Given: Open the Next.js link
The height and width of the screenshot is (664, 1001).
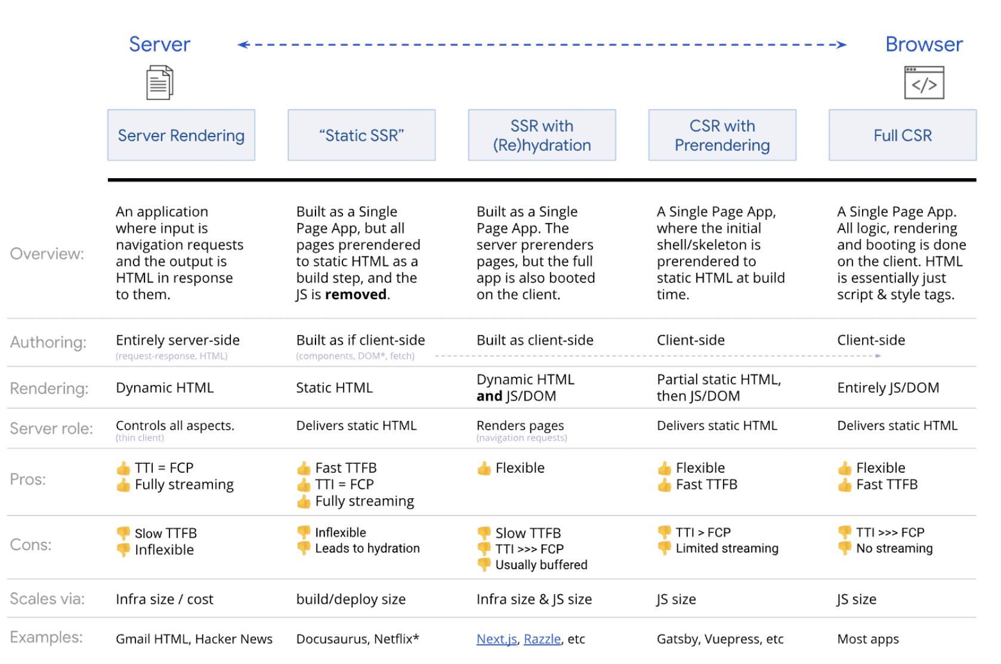Looking at the screenshot, I should [496, 639].
